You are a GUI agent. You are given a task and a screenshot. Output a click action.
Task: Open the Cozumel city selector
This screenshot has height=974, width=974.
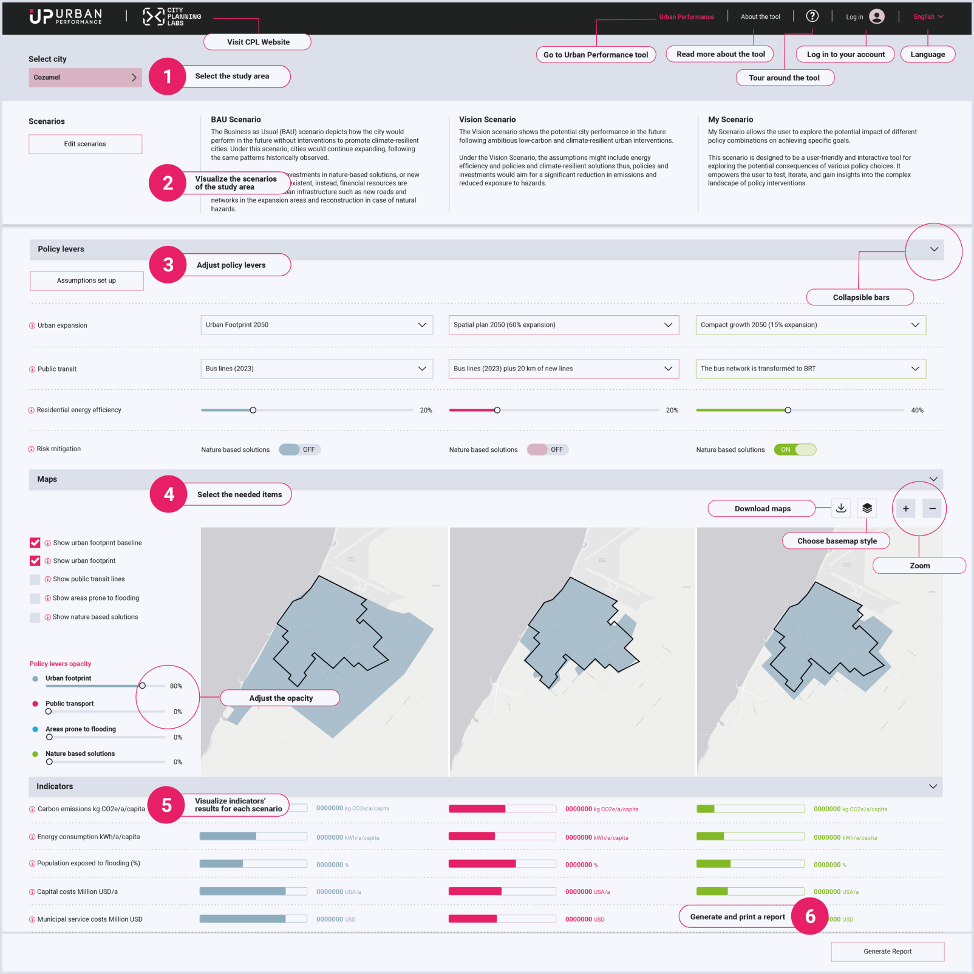click(x=85, y=78)
